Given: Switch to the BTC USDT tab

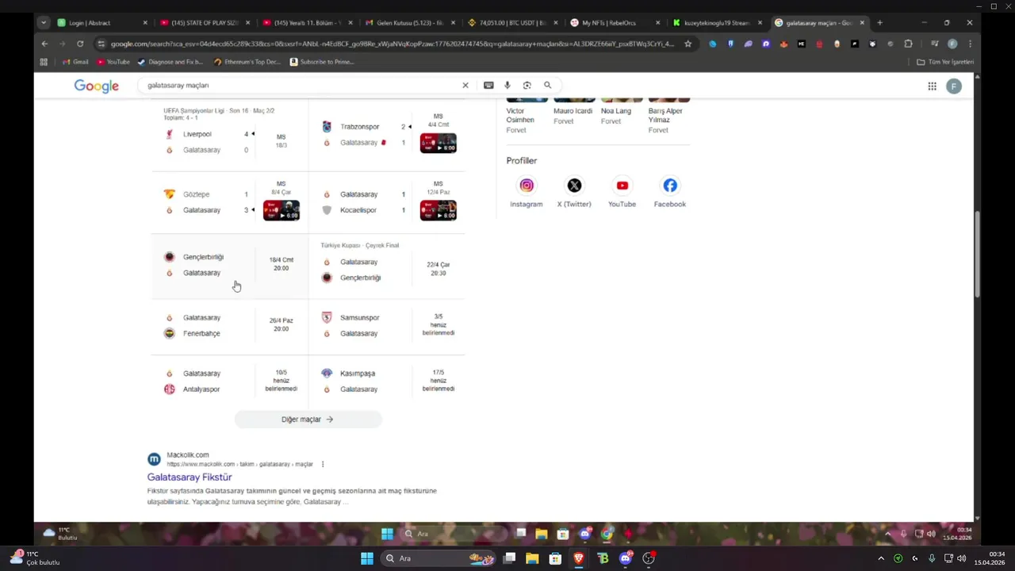Looking at the screenshot, I should (512, 23).
